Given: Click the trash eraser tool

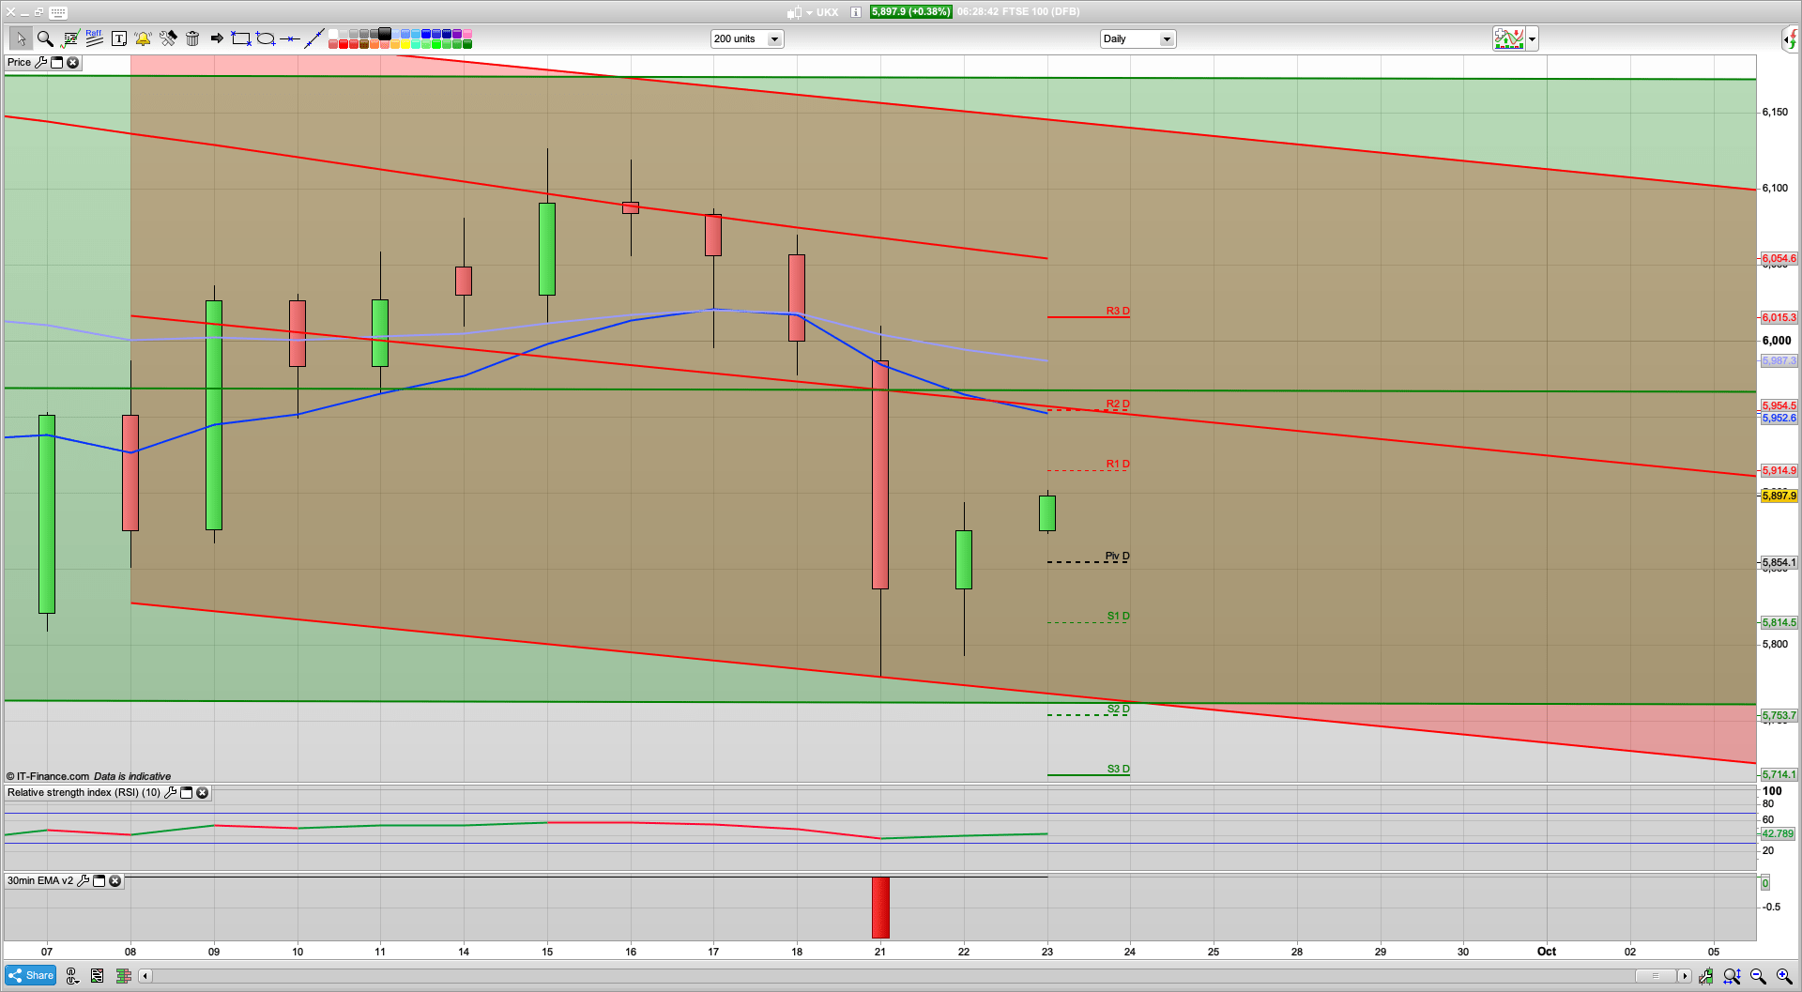Looking at the screenshot, I should point(193,38).
